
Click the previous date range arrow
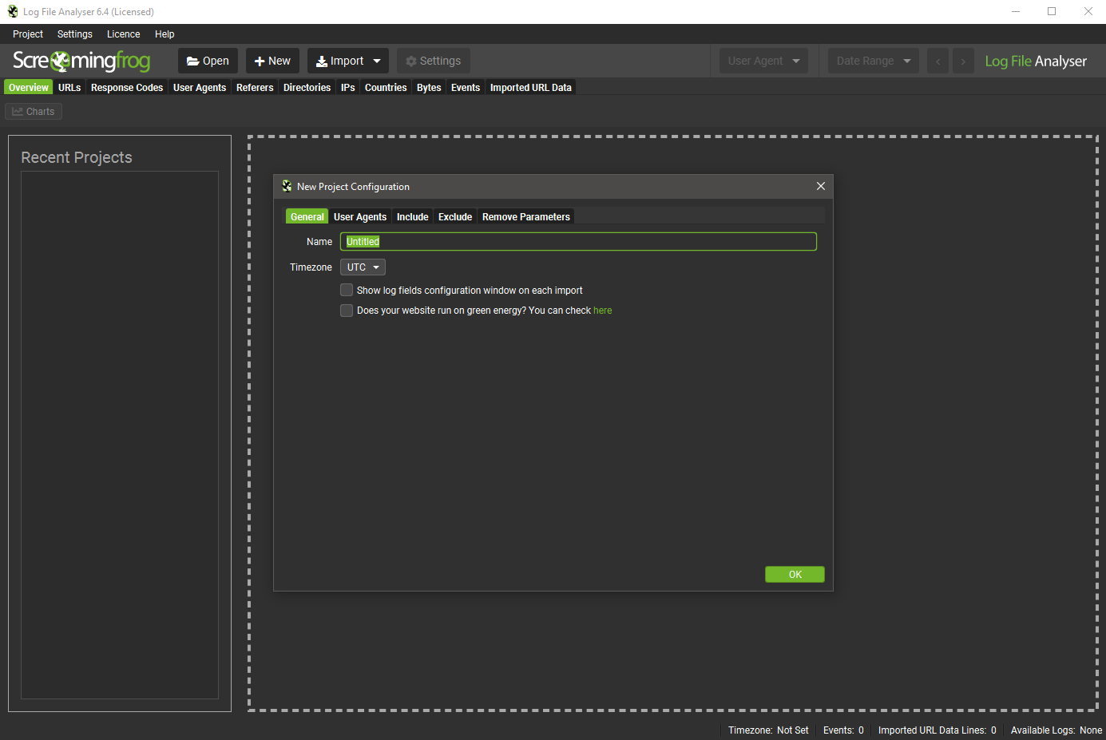click(938, 61)
